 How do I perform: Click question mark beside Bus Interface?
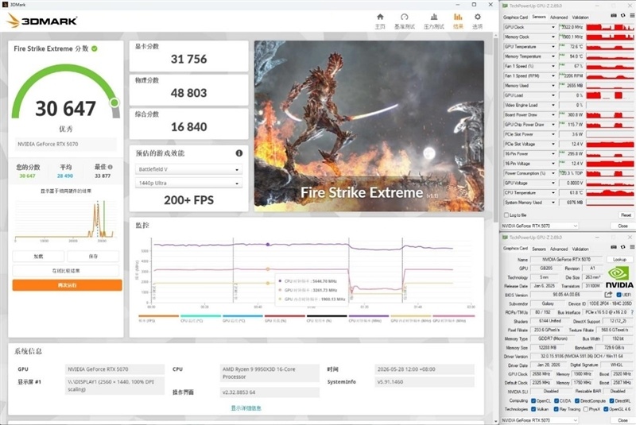pos(632,312)
